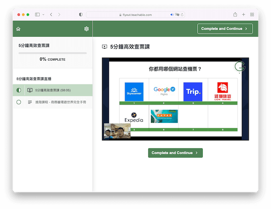The image size is (271, 209).
Task: Click the Expedia logo in the video
Action: point(134,117)
